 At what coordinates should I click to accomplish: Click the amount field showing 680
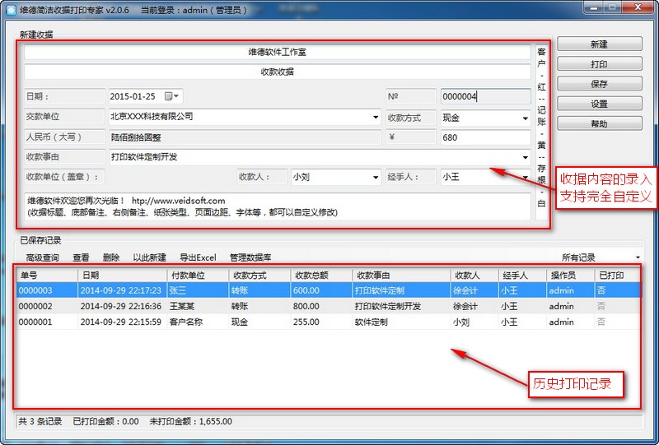tap(485, 137)
